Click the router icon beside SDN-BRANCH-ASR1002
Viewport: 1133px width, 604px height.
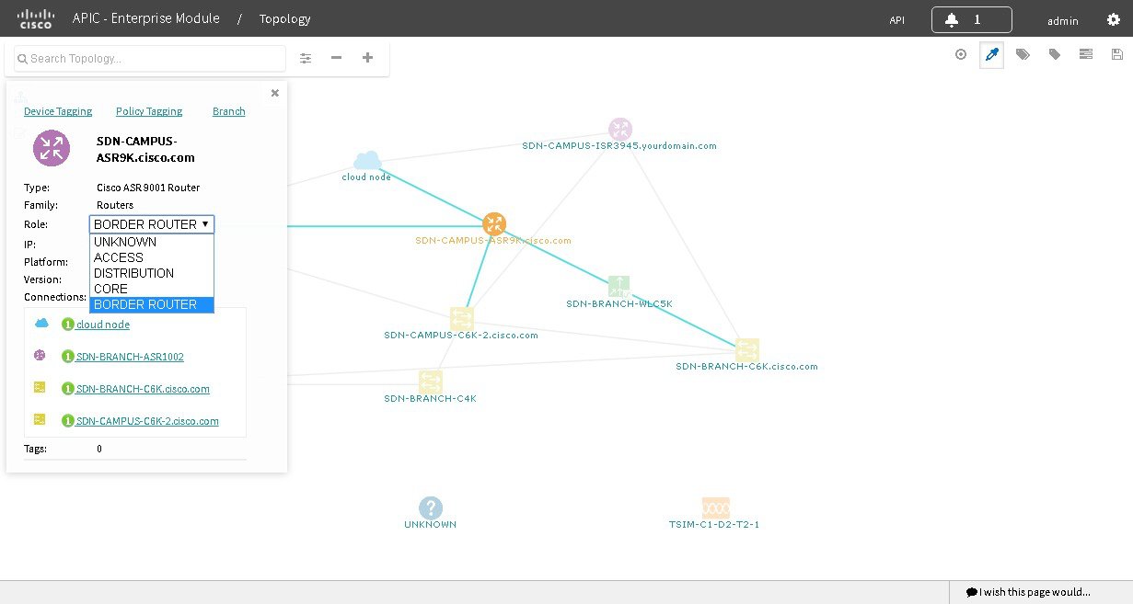pyautogui.click(x=40, y=356)
